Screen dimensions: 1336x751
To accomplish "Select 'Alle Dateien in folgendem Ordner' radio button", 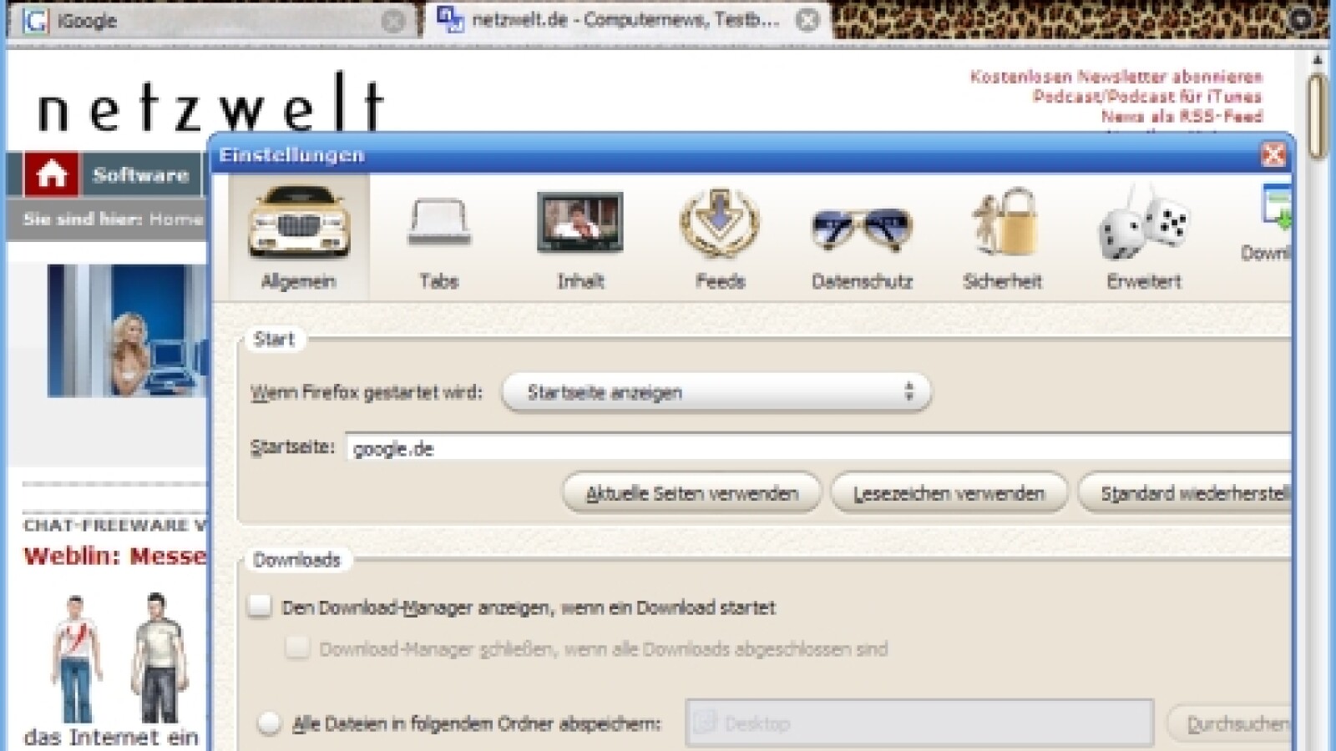I will (269, 723).
